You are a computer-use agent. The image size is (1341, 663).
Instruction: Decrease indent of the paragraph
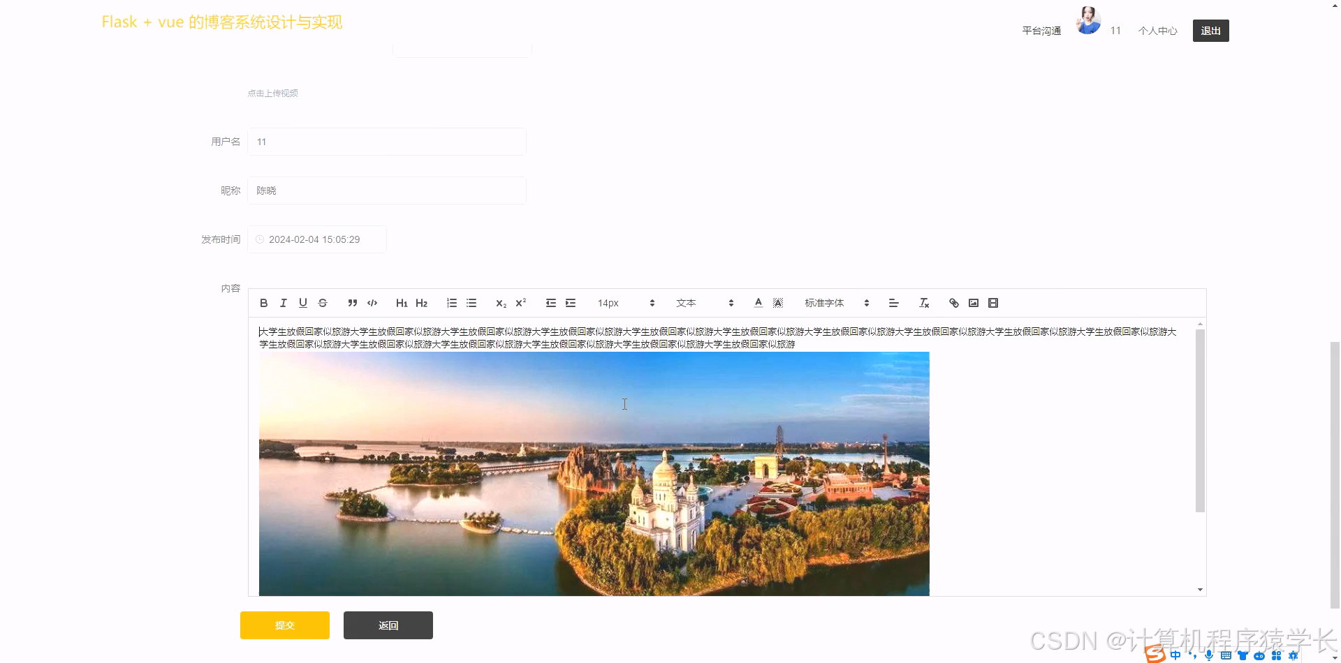click(x=551, y=303)
